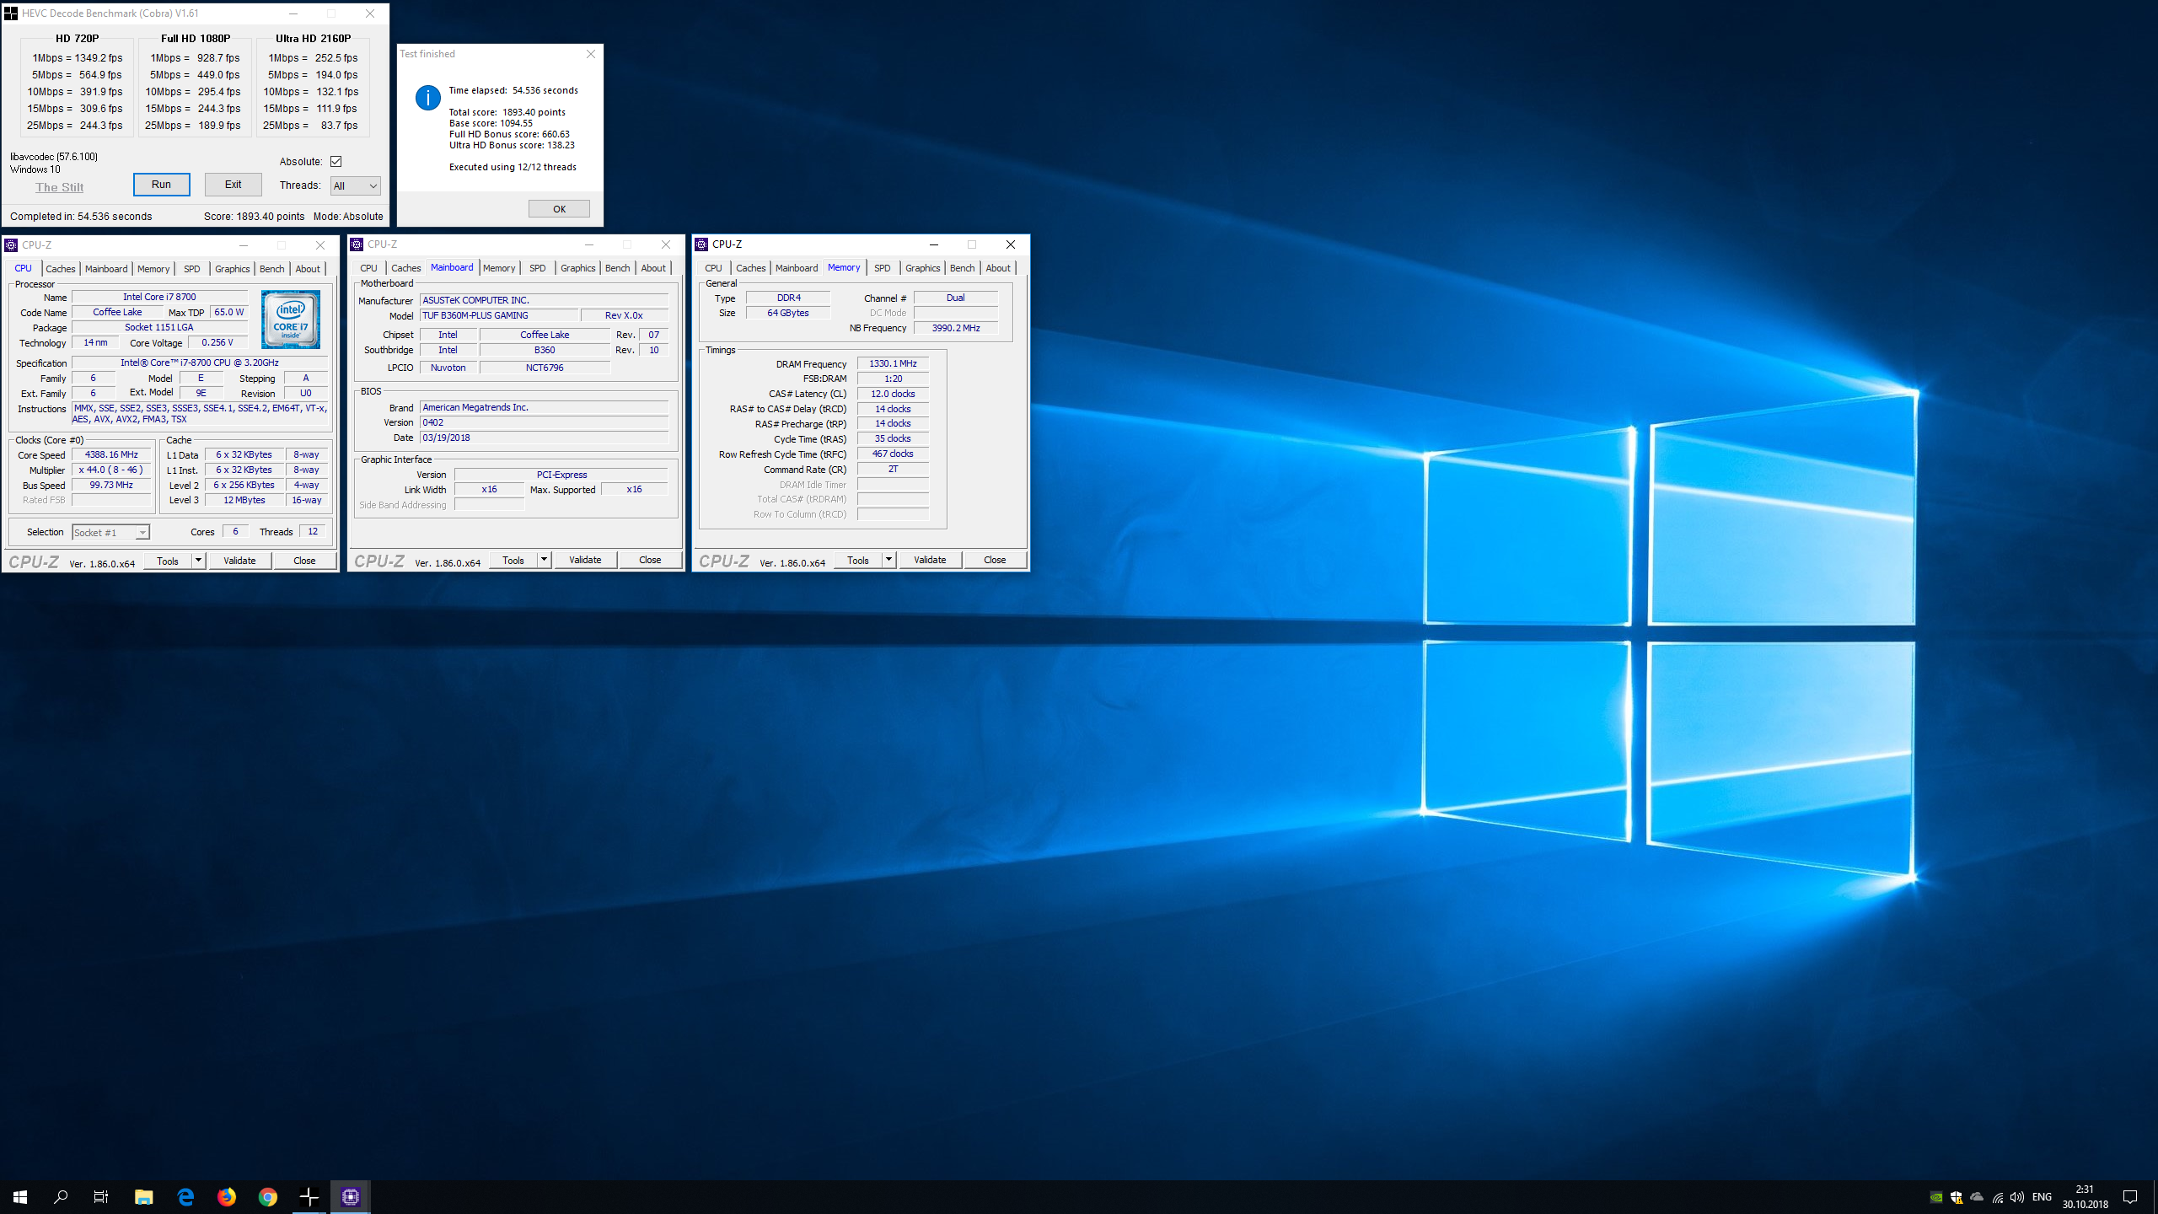Toggle the Absolute checkbox in HEVC Benchmark
This screenshot has width=2158, height=1214.
(x=336, y=161)
